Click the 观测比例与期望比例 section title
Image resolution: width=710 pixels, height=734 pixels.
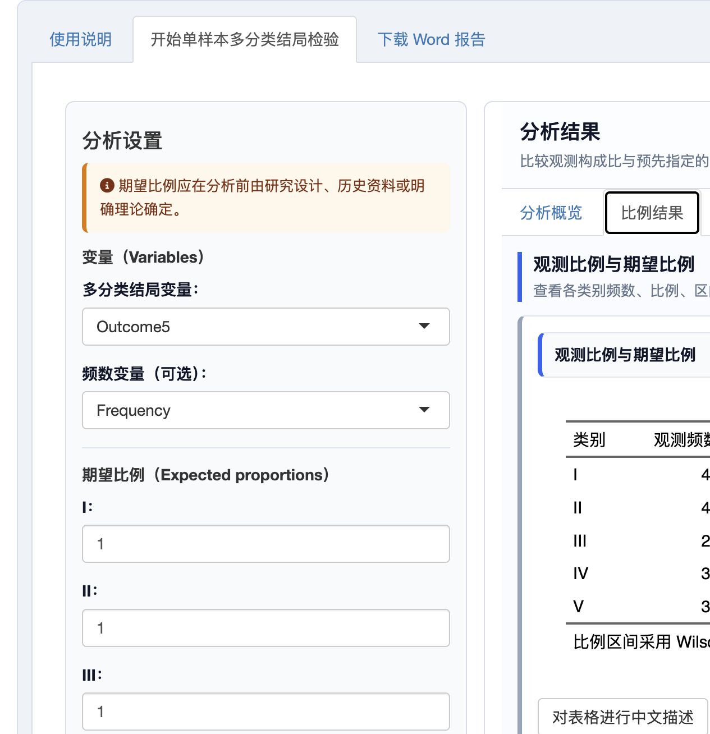click(x=613, y=264)
